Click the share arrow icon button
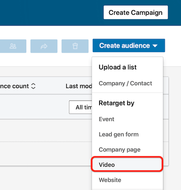This screenshot has width=181, height=190. 44,46
